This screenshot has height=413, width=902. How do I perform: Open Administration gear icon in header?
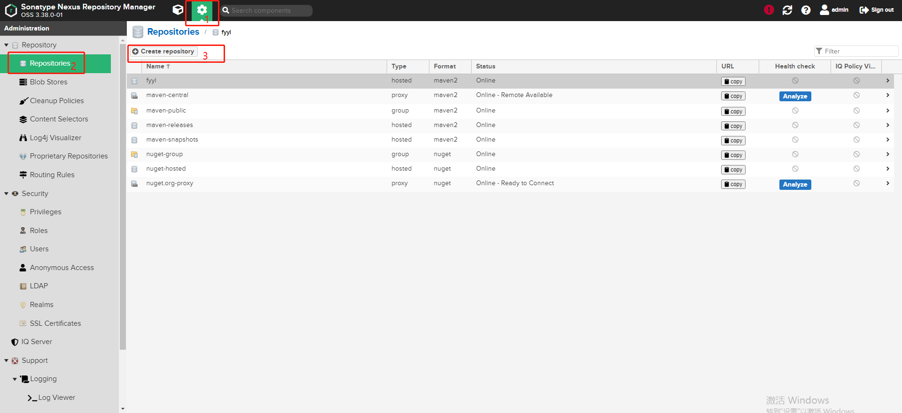pos(202,10)
